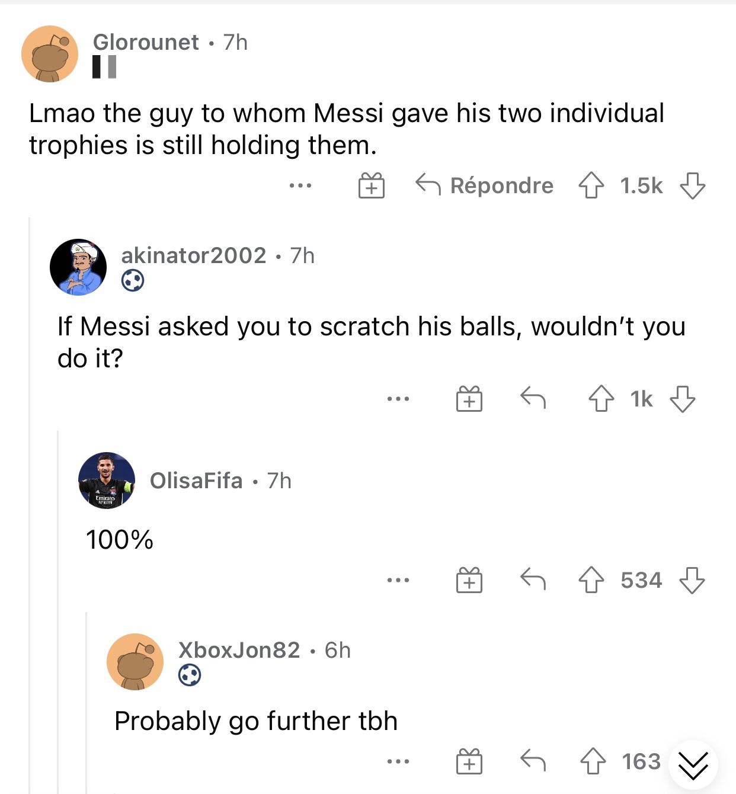
Task: Open XboxJon82's username link
Action: click(239, 650)
